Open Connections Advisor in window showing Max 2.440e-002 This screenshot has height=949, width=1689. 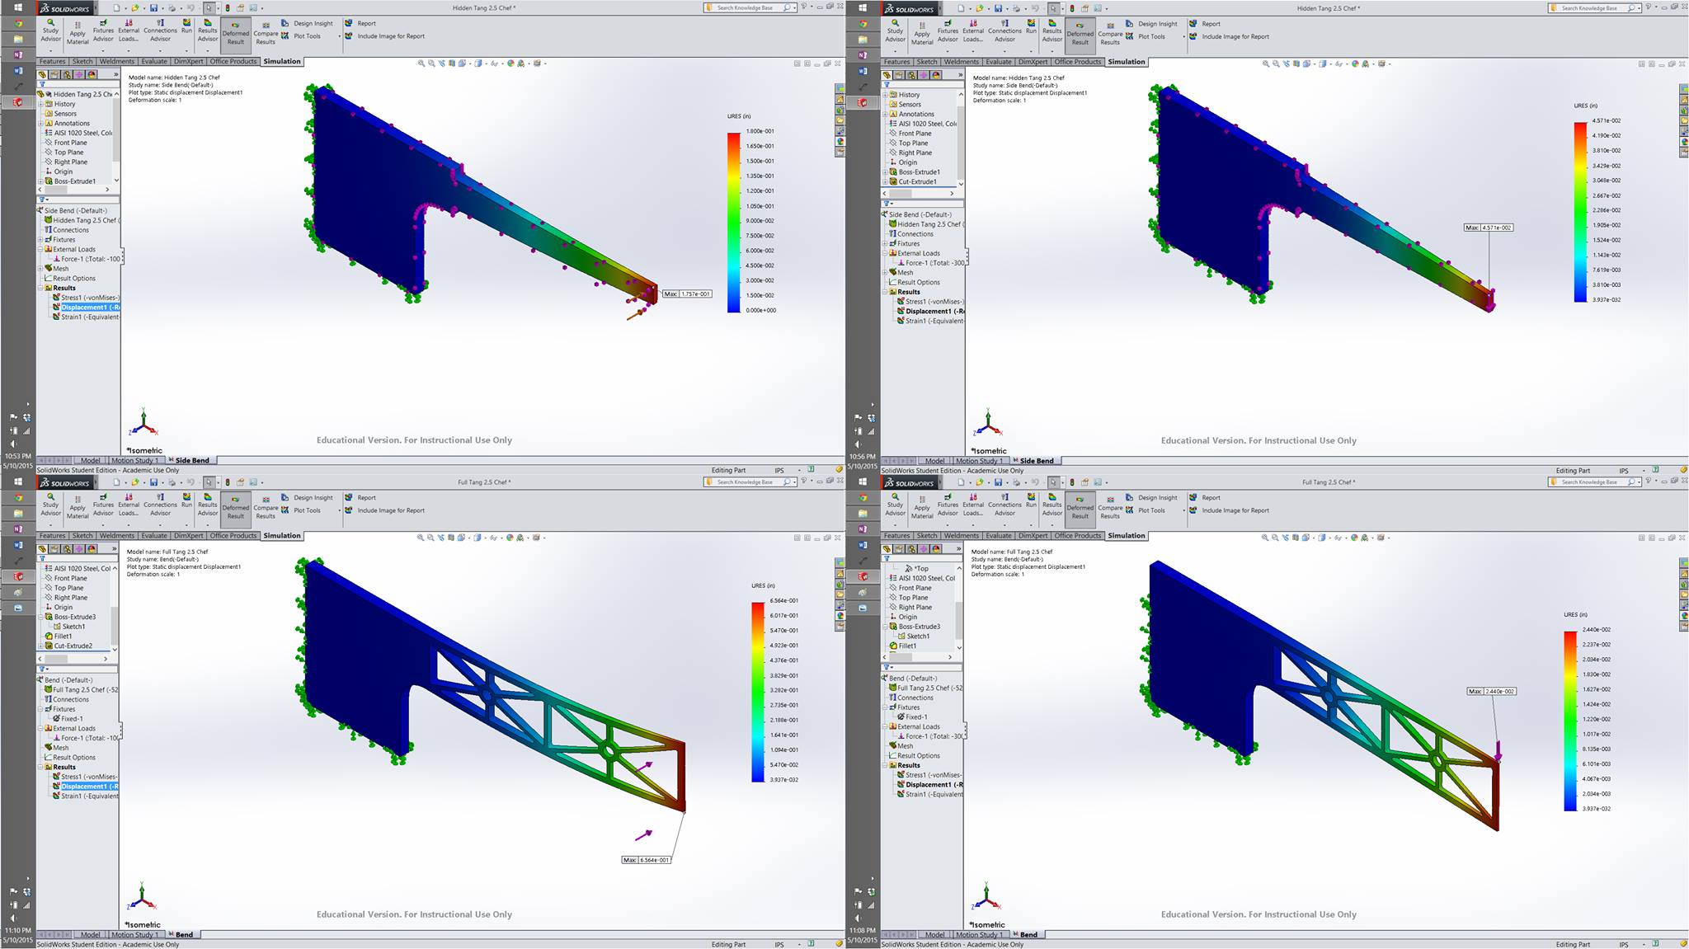(x=1004, y=503)
